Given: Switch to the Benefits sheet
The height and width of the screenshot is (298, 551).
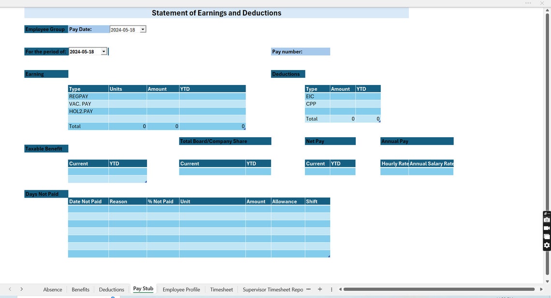Looking at the screenshot, I should tap(80, 289).
